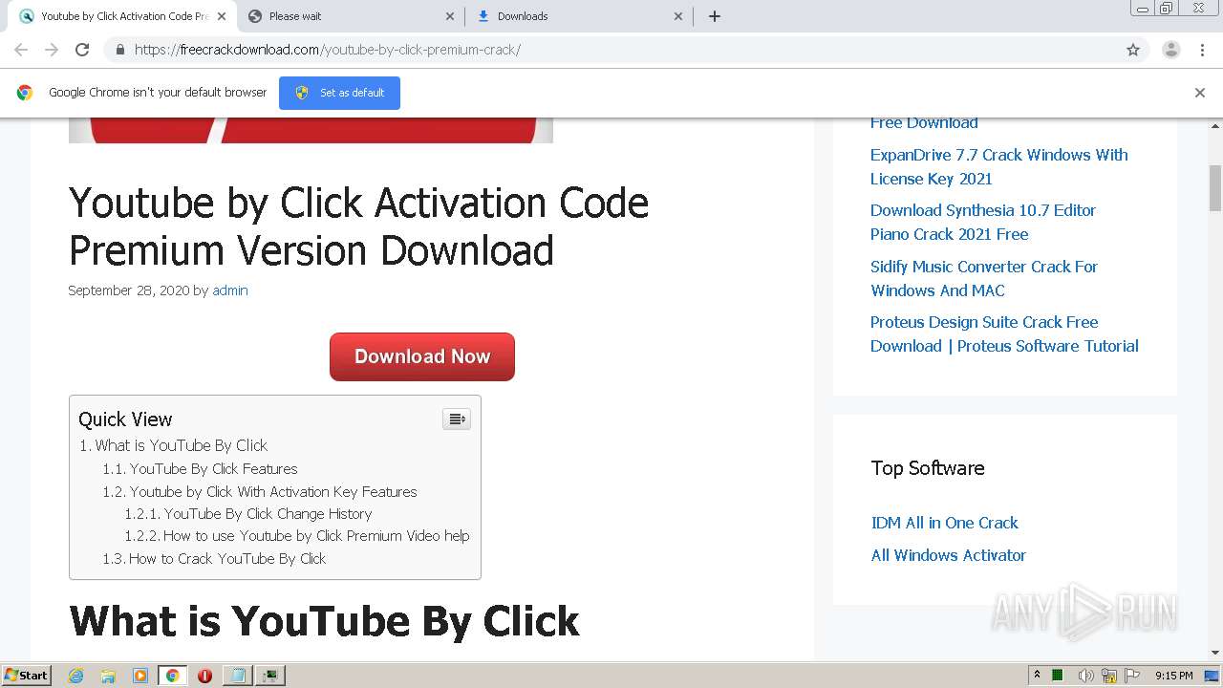Screen dimensions: 1223x688
Task: Click the green tray application icon
Action: 1058,676
